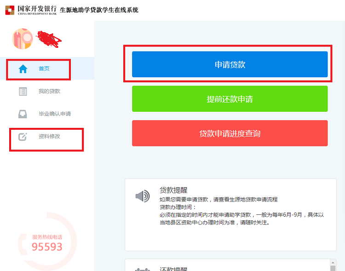Open the user avatar picture
This screenshot has height=271, width=345.
click(x=23, y=39)
